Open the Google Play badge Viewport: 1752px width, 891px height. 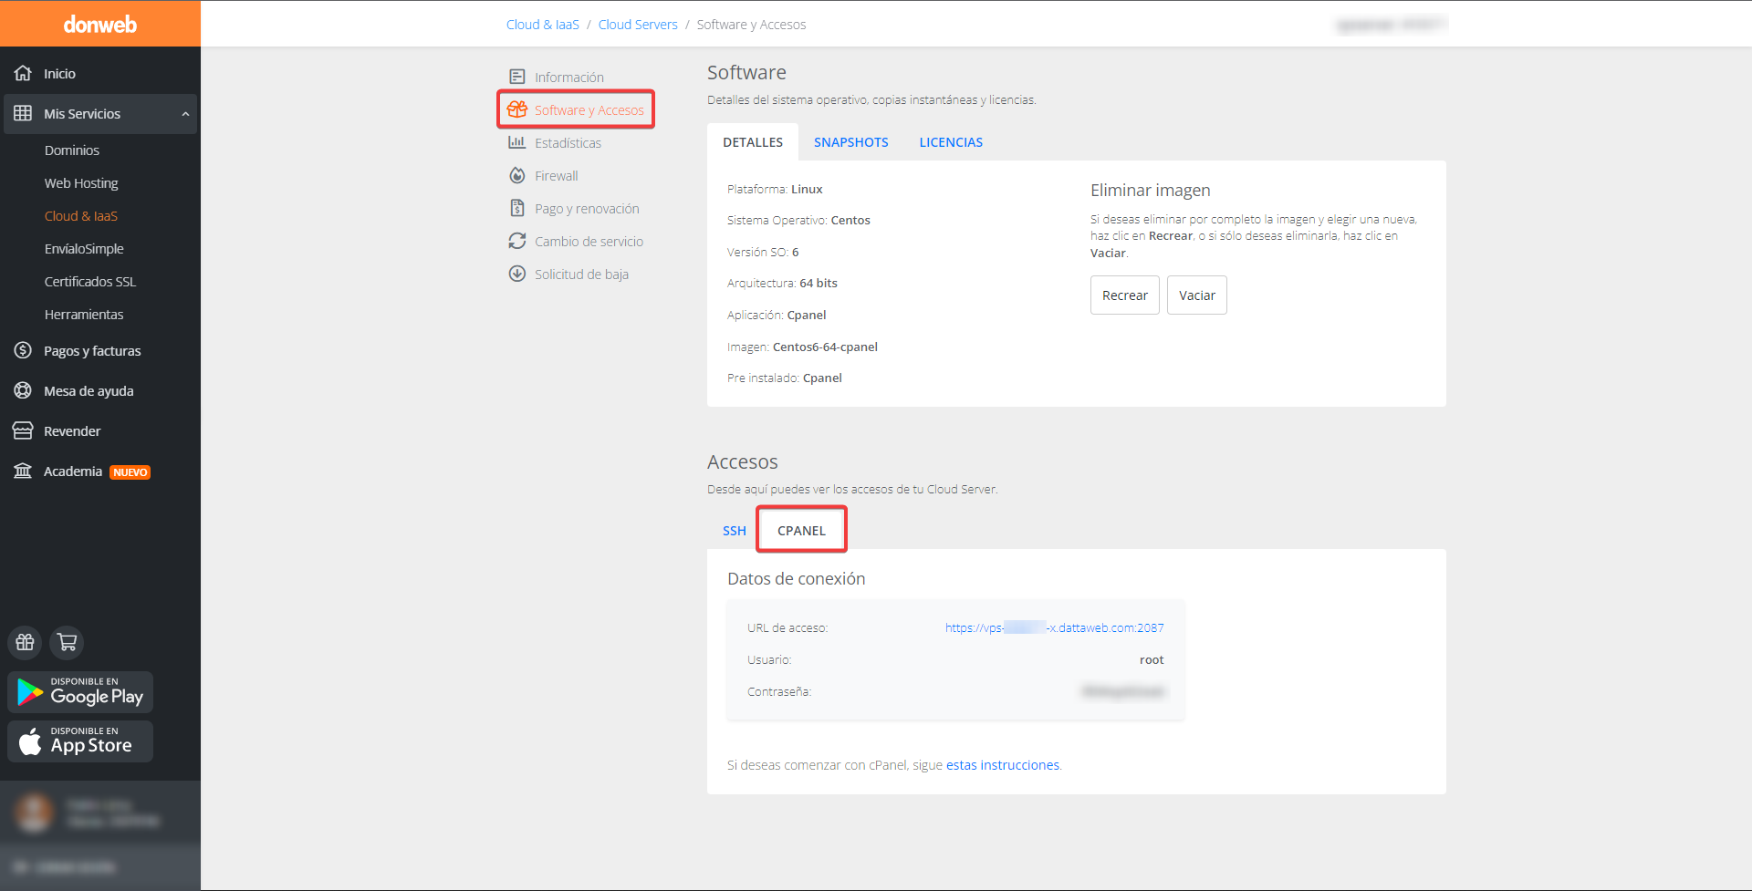[x=80, y=692]
